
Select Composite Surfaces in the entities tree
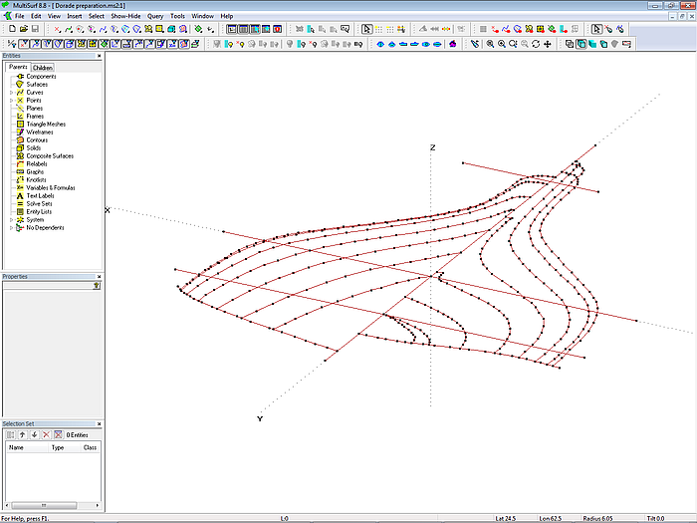click(x=49, y=156)
